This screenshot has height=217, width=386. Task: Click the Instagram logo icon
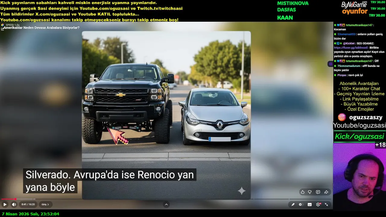point(342,117)
